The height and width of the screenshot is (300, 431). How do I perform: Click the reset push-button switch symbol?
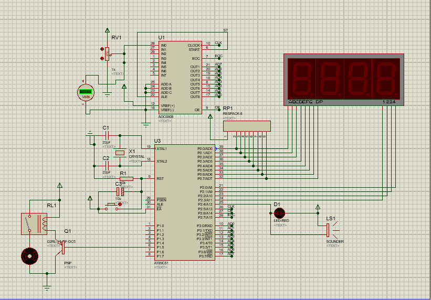click(x=112, y=207)
